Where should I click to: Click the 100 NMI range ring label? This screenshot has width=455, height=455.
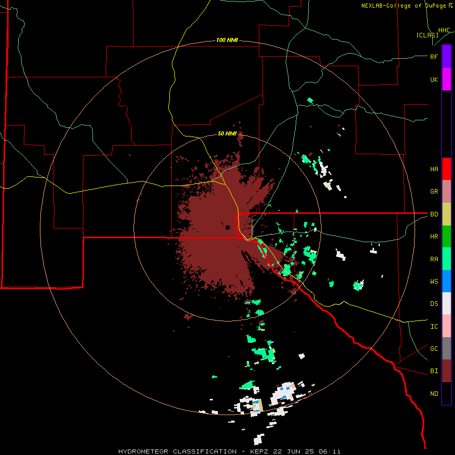click(227, 40)
